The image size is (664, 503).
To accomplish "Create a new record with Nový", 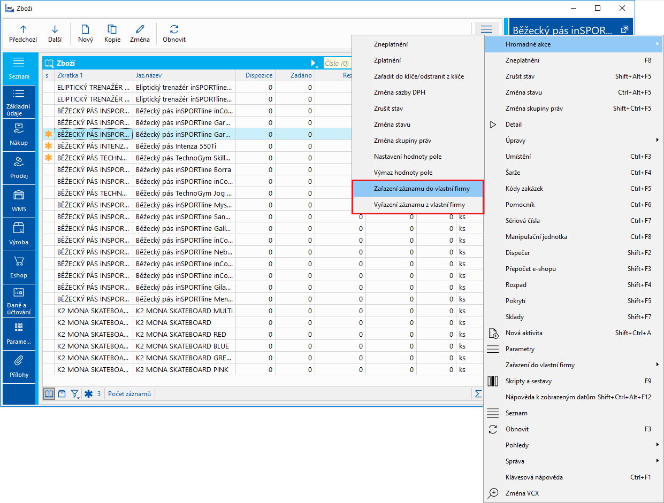I will [x=86, y=29].
